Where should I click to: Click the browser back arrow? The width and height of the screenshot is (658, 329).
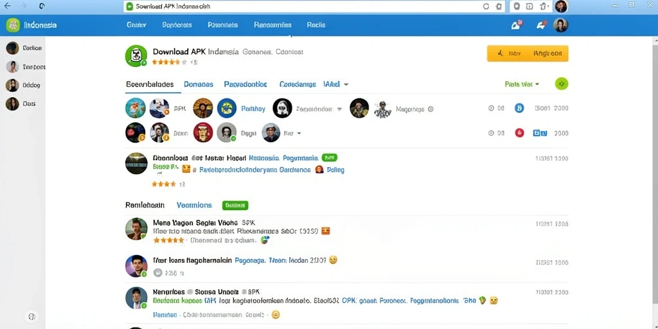pos(7,6)
